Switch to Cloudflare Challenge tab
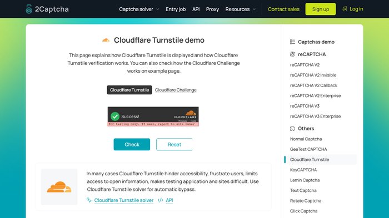Image resolution: width=389 pixels, height=218 pixels. tap(176, 90)
